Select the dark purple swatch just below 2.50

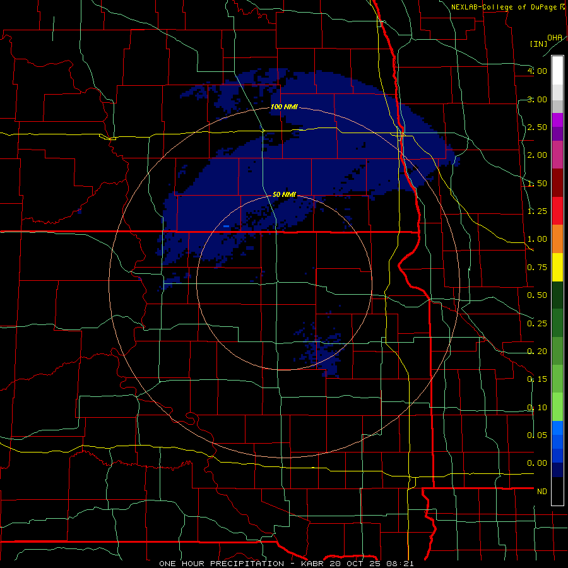(557, 134)
